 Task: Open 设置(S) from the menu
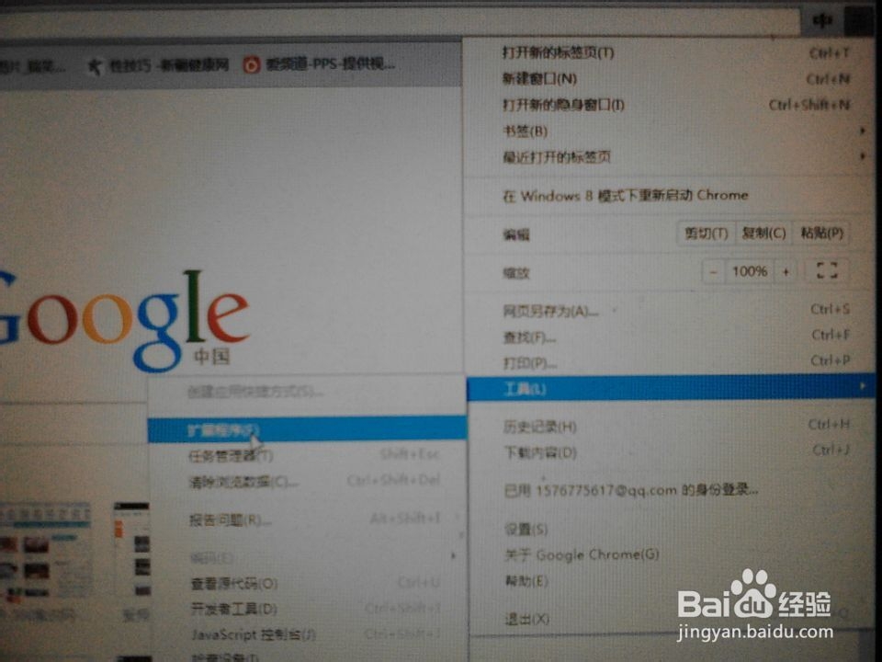(x=669, y=529)
